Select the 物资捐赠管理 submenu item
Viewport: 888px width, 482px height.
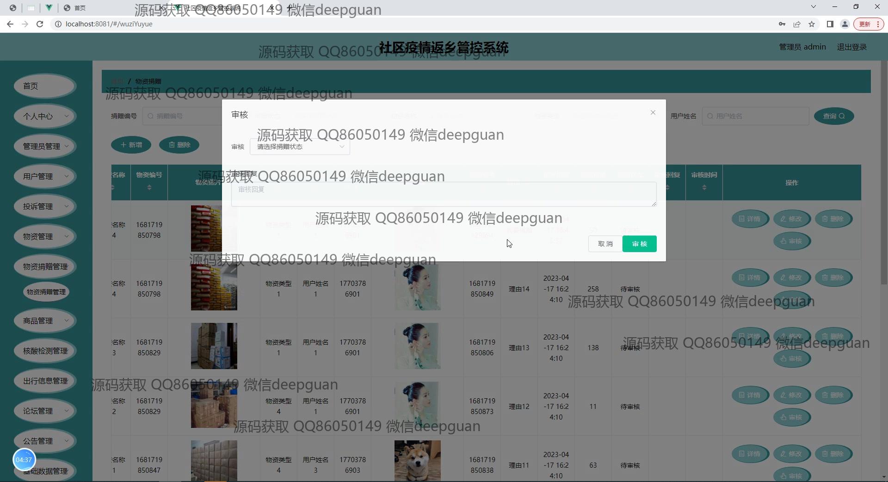(46, 292)
